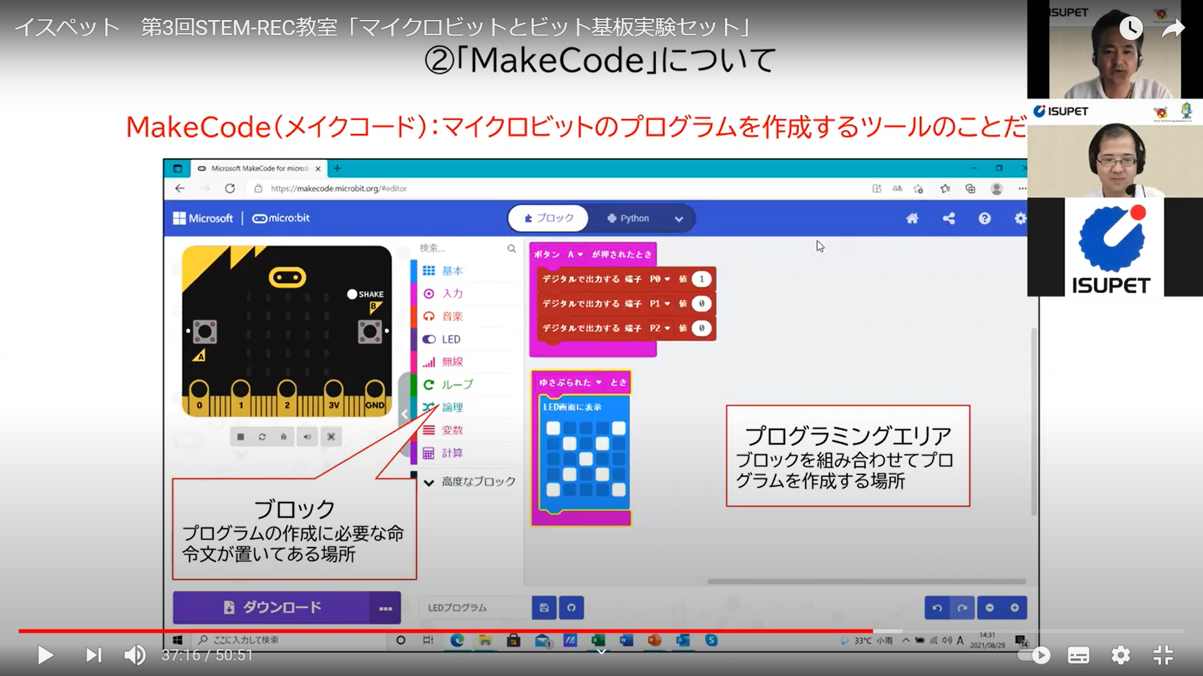Open download options (…) button
1203x676 pixels.
(385, 608)
